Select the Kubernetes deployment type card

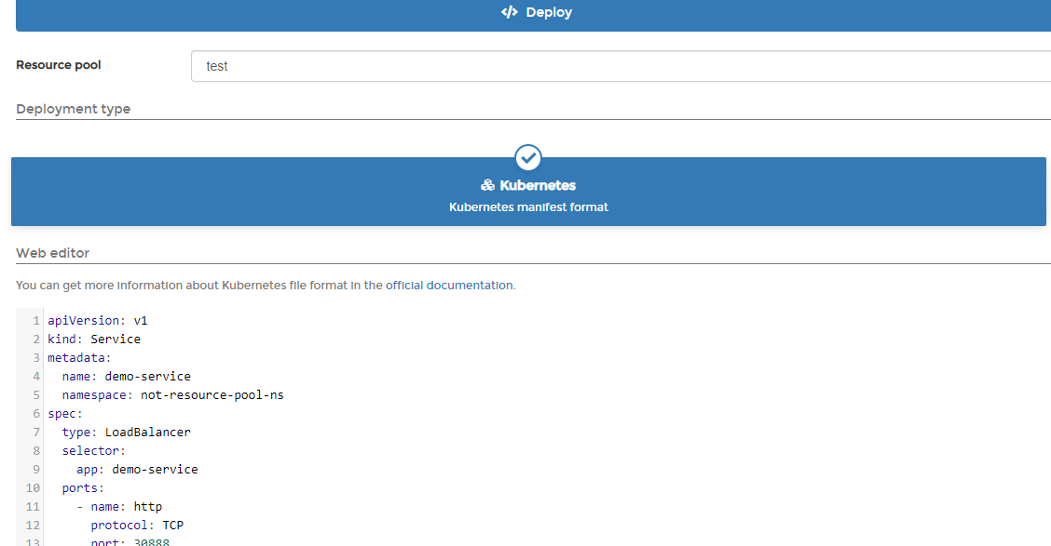coord(528,192)
